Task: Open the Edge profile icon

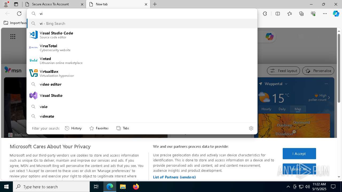Action: (x=6, y=4)
